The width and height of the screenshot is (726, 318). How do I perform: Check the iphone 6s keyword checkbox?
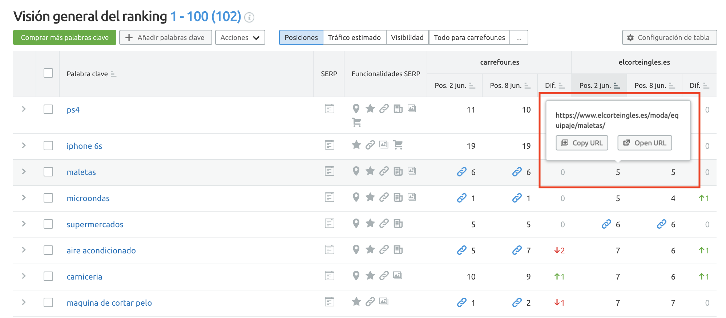tap(48, 146)
